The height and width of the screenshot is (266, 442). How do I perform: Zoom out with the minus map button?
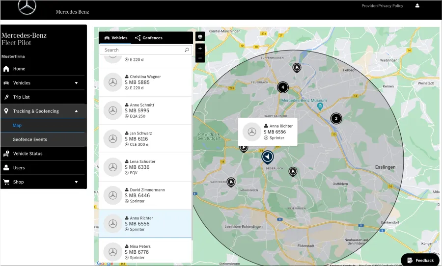[x=200, y=58]
